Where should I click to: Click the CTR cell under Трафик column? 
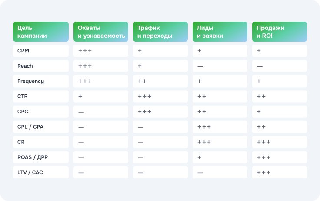coord(160,96)
